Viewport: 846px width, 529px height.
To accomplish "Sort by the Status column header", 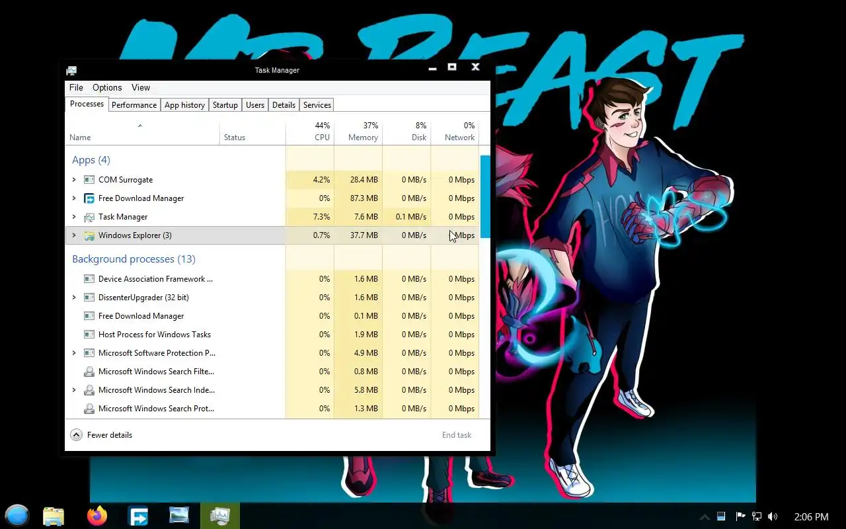I will click(x=252, y=132).
